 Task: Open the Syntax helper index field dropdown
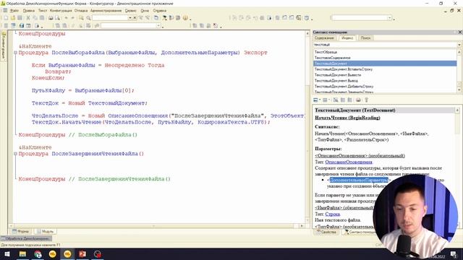(459, 45)
